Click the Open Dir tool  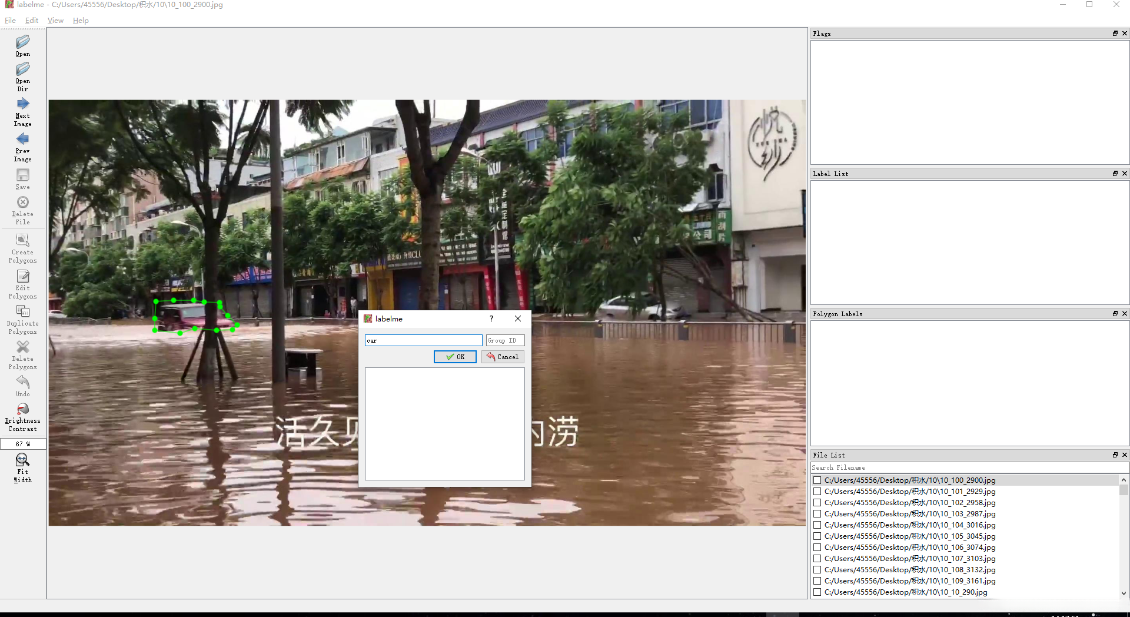22,77
